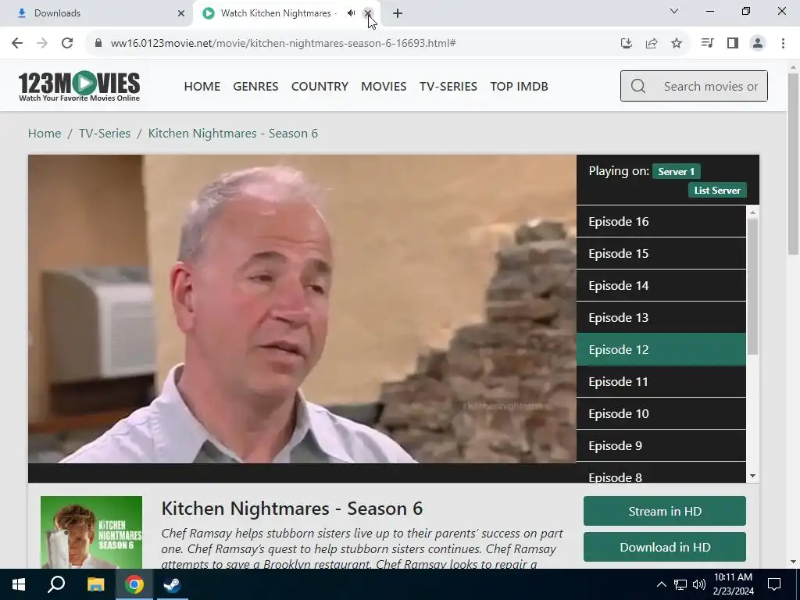Open the MOVIES menu item
Screen dimensions: 800x600
(x=384, y=86)
